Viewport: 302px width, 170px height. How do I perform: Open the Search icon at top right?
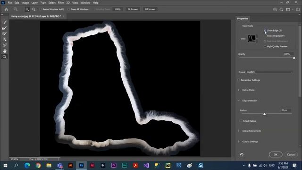click(281, 9)
